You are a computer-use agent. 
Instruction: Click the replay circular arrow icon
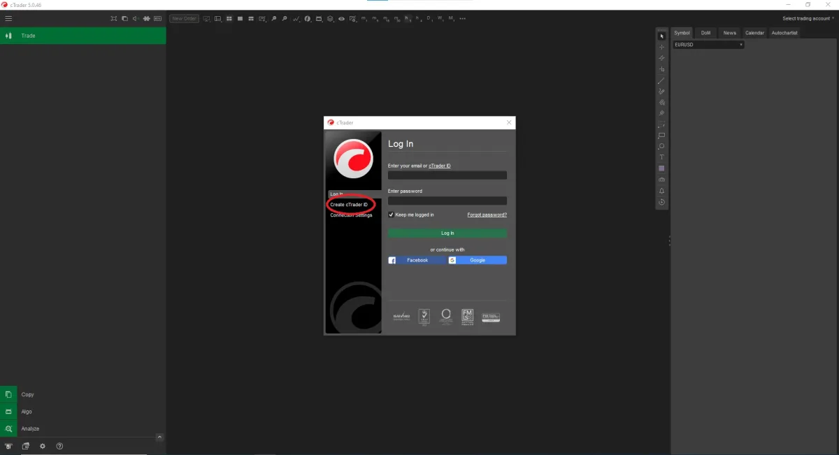pyautogui.click(x=662, y=202)
